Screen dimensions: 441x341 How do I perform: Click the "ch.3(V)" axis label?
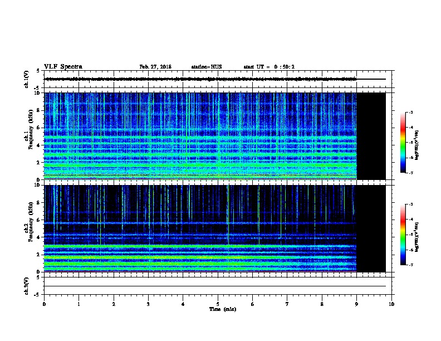pos(27,286)
